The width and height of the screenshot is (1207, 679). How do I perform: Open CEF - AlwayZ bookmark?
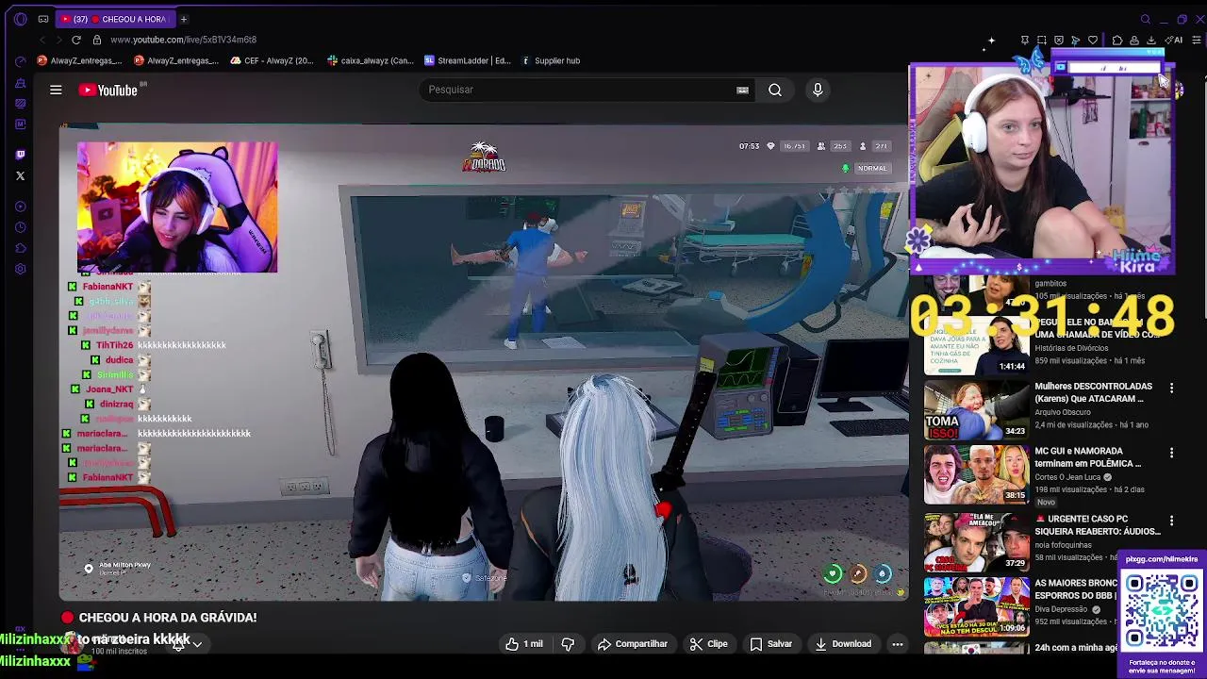tap(272, 60)
